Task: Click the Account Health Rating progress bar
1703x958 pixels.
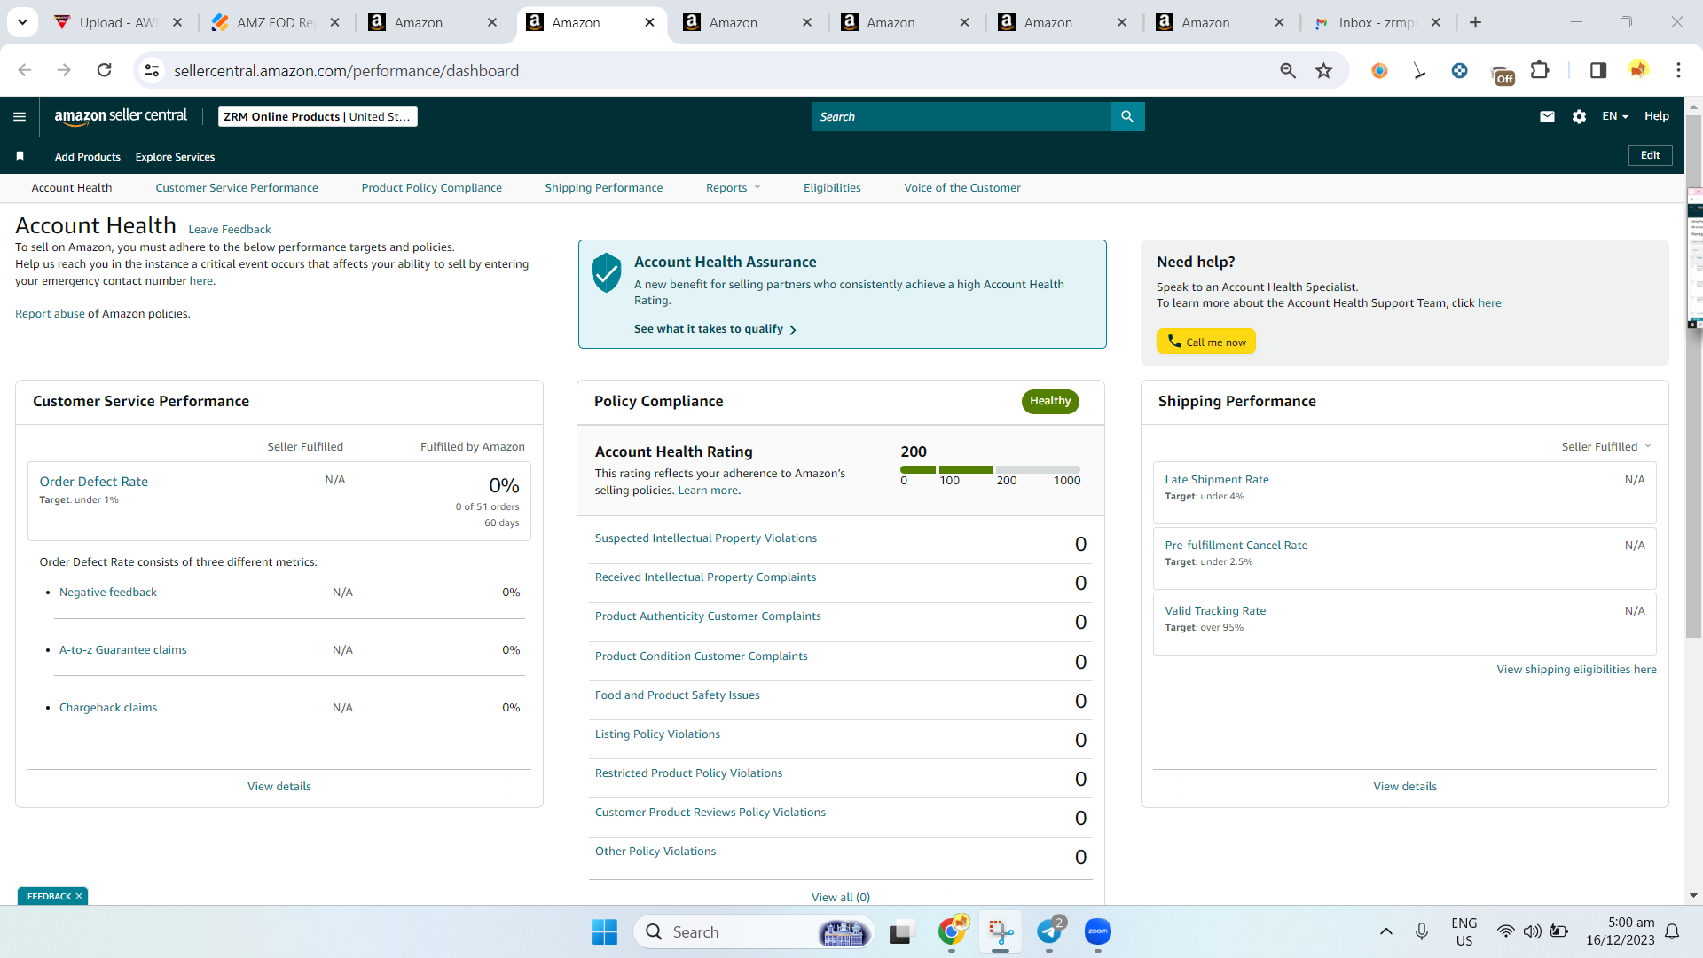Action: coord(990,469)
